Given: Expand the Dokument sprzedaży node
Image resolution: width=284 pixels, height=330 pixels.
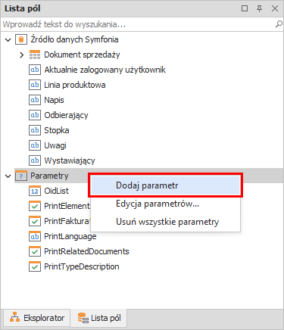Looking at the screenshot, I should [x=22, y=54].
